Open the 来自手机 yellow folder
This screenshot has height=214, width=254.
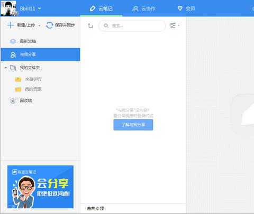pyautogui.click(x=28, y=79)
